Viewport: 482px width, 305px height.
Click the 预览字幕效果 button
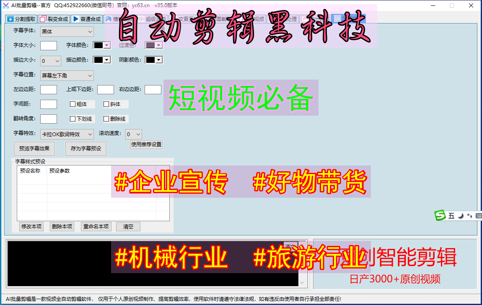point(34,149)
